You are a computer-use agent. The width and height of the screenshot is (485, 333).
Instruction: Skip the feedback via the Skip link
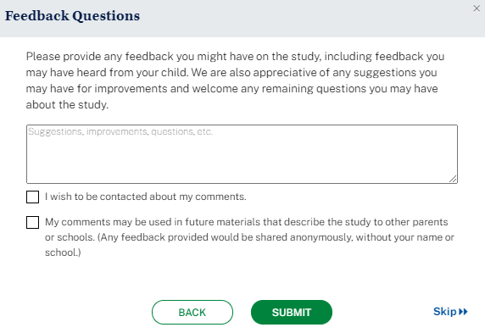(x=450, y=312)
